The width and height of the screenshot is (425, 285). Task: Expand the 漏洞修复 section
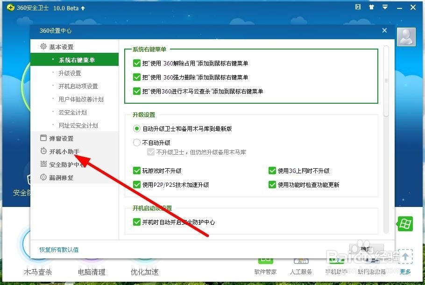pos(61,178)
